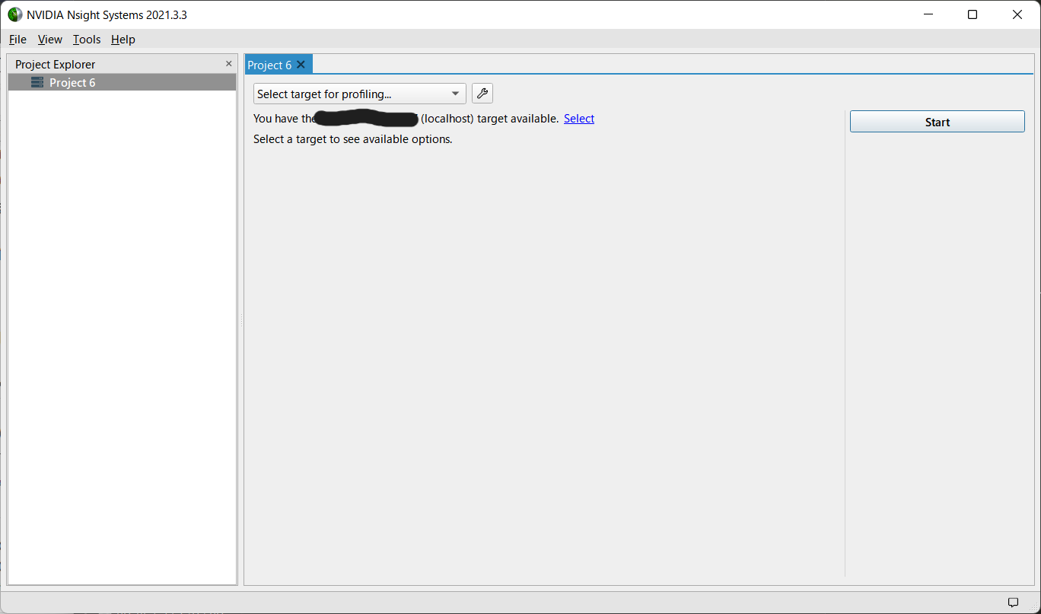This screenshot has width=1041, height=614.
Task: Click the Select localhost target link
Action: pyautogui.click(x=579, y=119)
